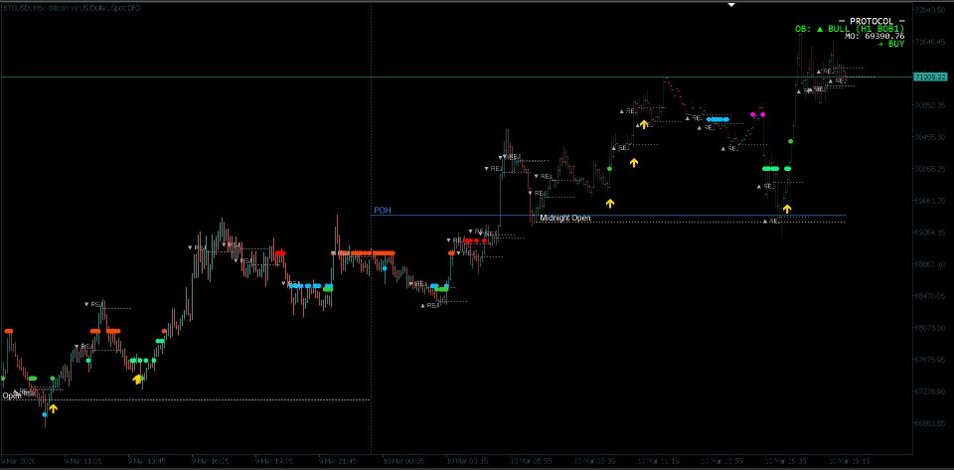
Task: Click the 9 Mar 16:25 time label
Action: point(210,461)
